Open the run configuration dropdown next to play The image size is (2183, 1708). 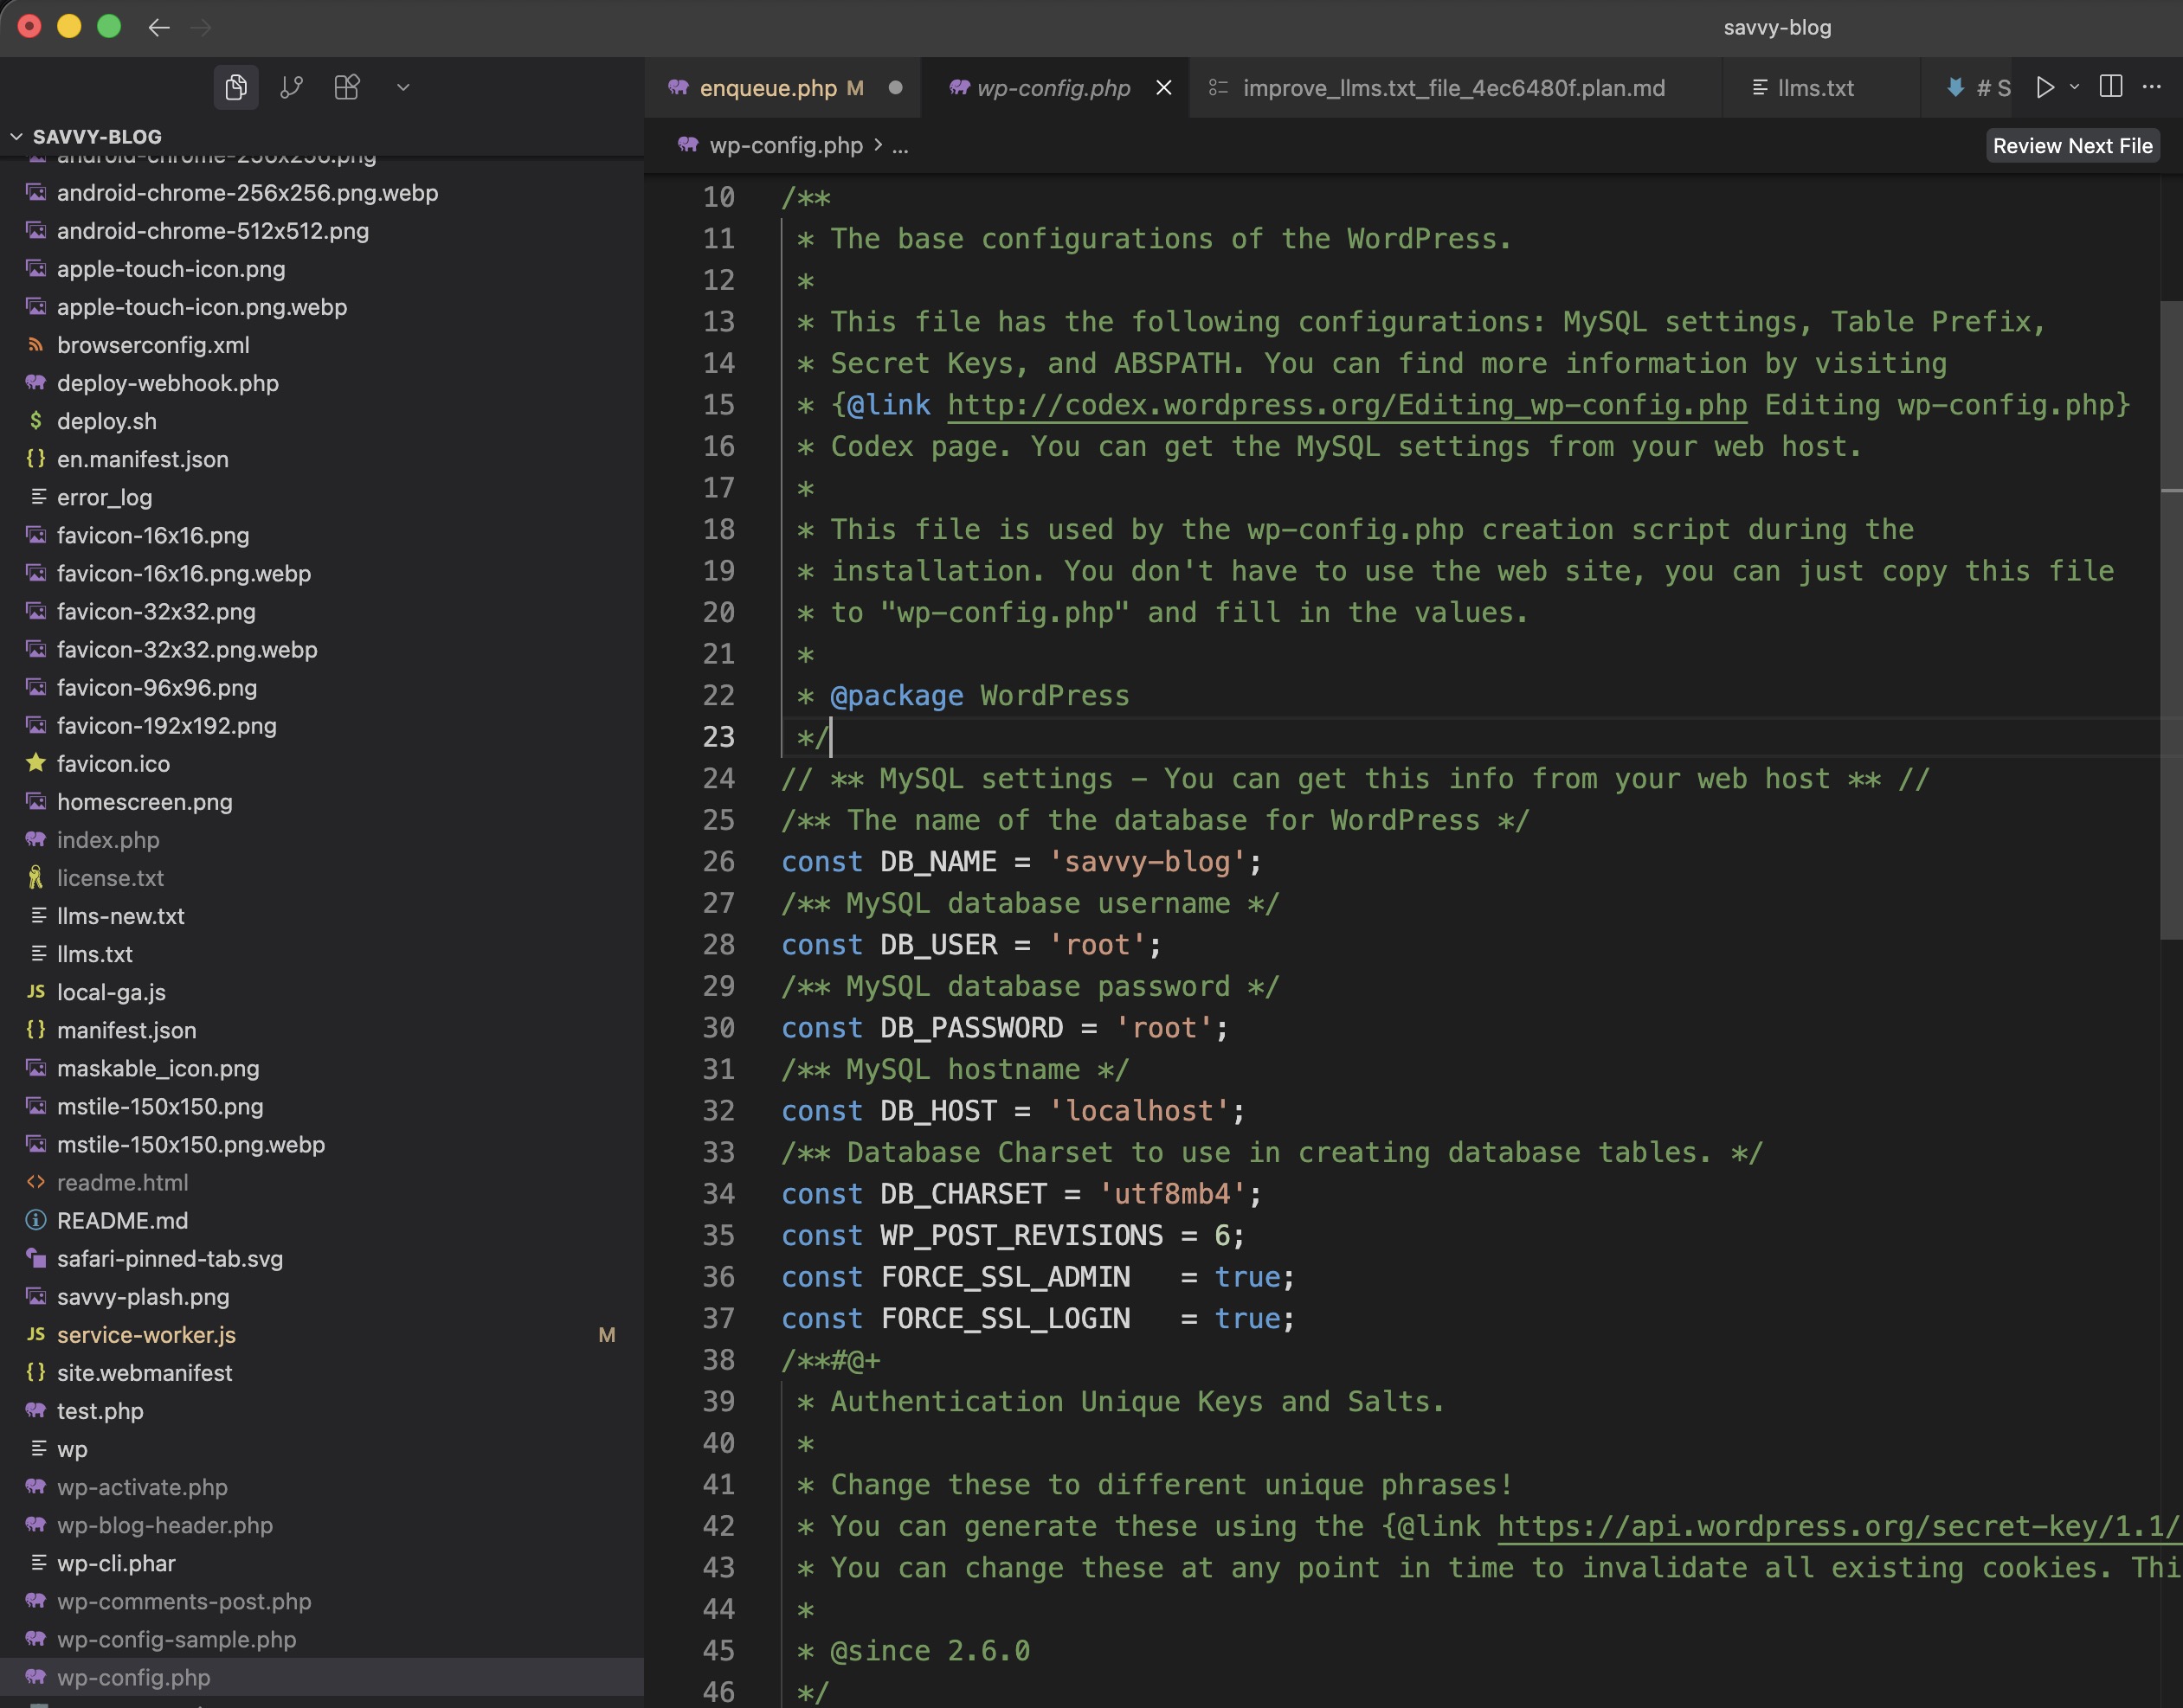[2074, 87]
